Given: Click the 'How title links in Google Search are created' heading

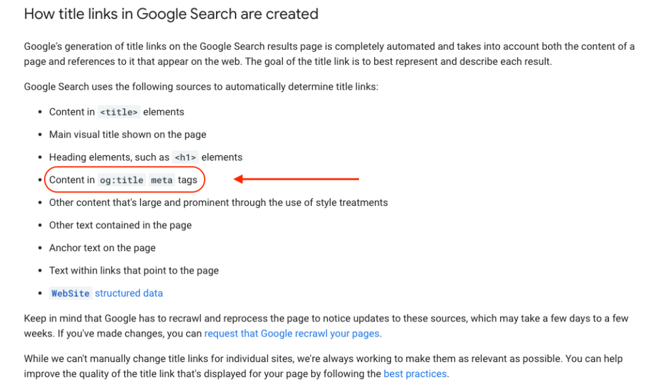Looking at the screenshot, I should [x=171, y=14].
